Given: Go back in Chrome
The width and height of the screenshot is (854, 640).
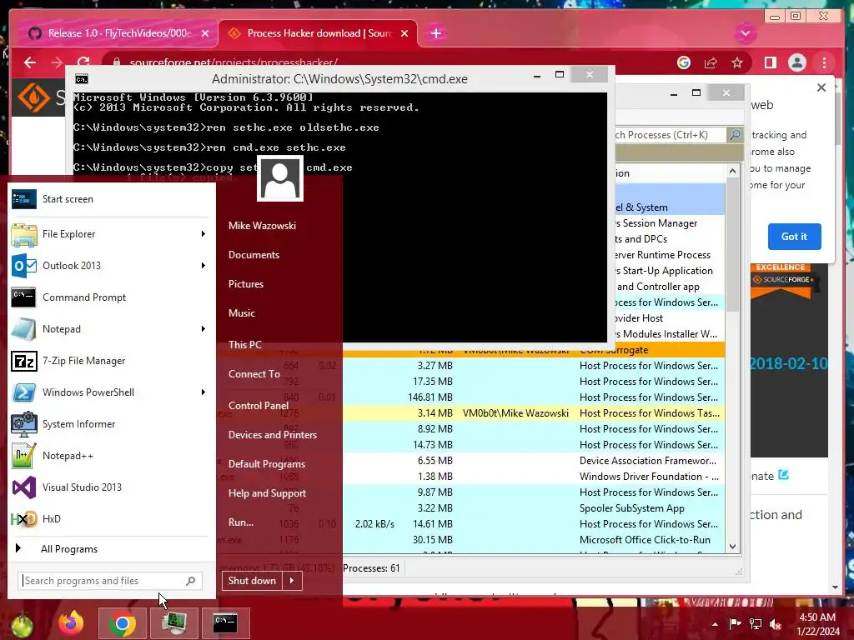Looking at the screenshot, I should click(x=30, y=62).
